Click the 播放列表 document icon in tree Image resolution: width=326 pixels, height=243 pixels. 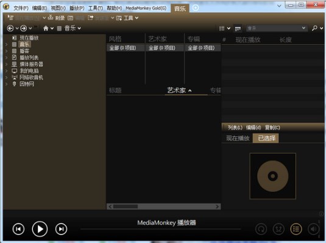pos(14,57)
